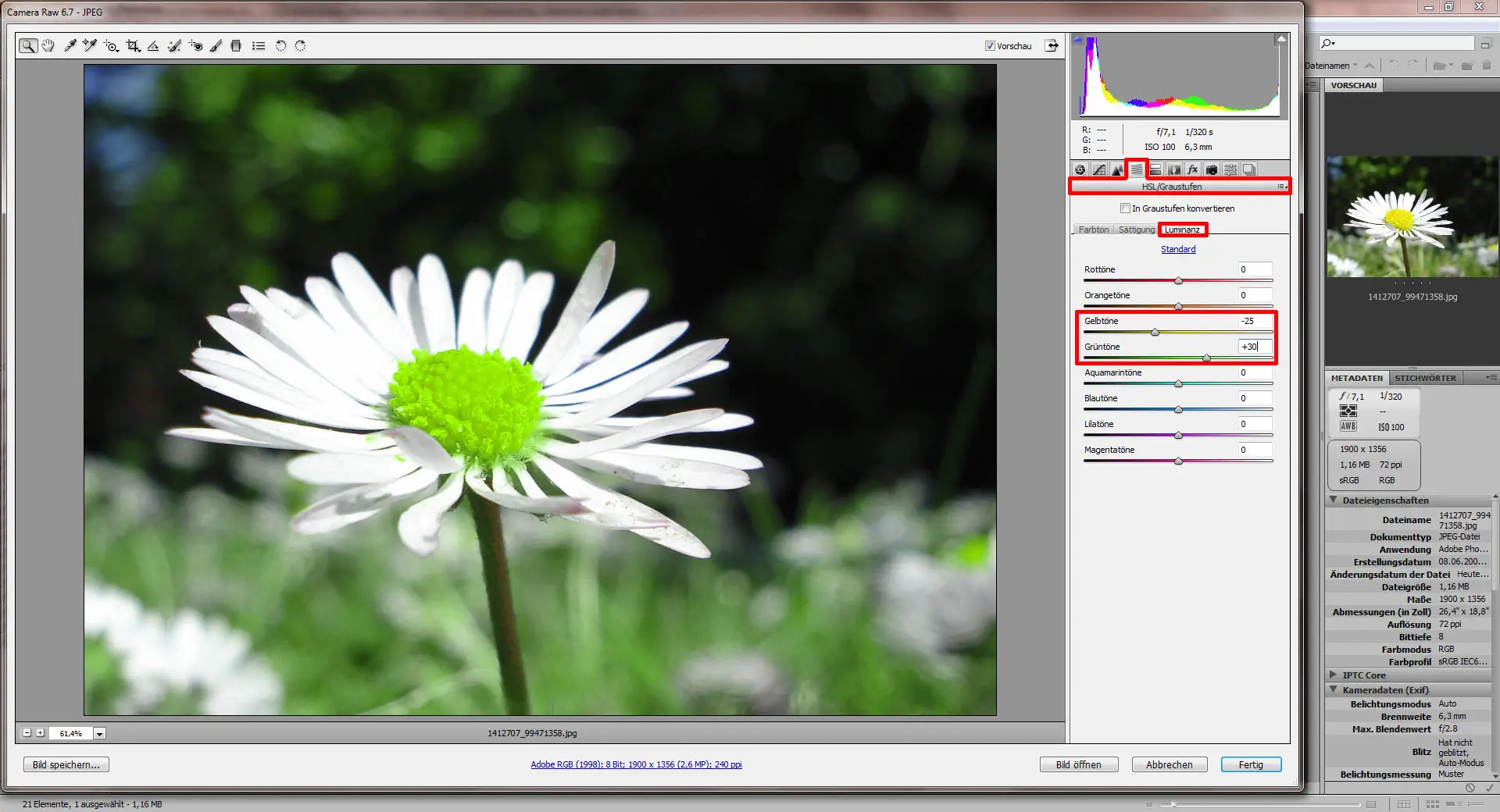The width and height of the screenshot is (1500, 812).
Task: Open the HSL/Graustufen panel flyout menu
Action: coord(1282,187)
